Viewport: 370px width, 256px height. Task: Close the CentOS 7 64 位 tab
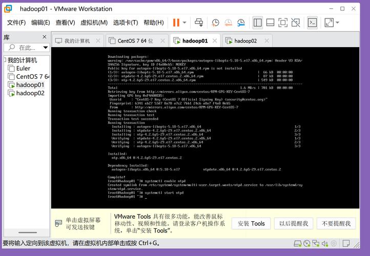[x=162, y=41]
